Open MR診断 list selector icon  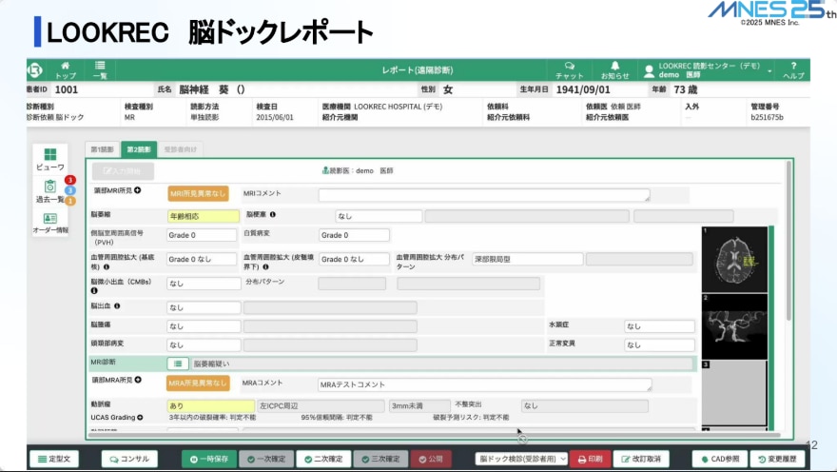point(178,364)
